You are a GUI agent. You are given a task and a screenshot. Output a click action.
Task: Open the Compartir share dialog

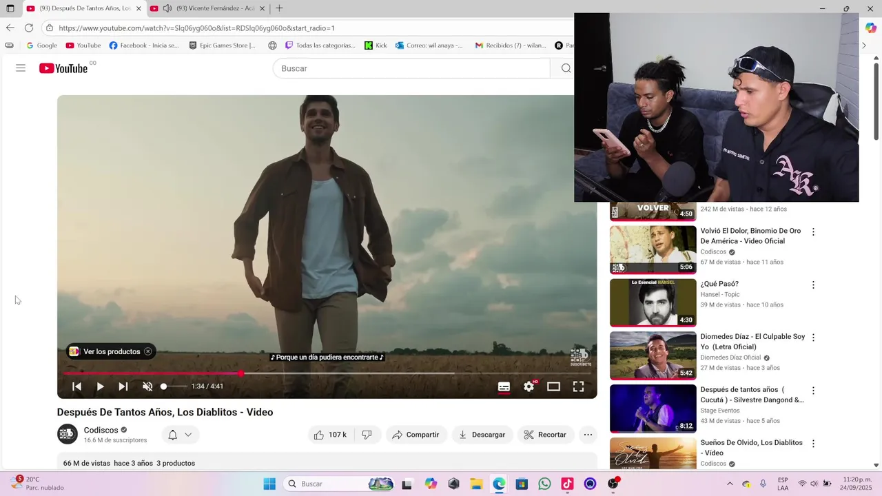416,435
